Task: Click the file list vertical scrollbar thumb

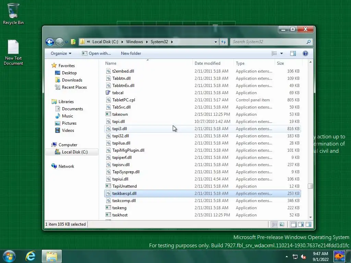Action: 310,186
